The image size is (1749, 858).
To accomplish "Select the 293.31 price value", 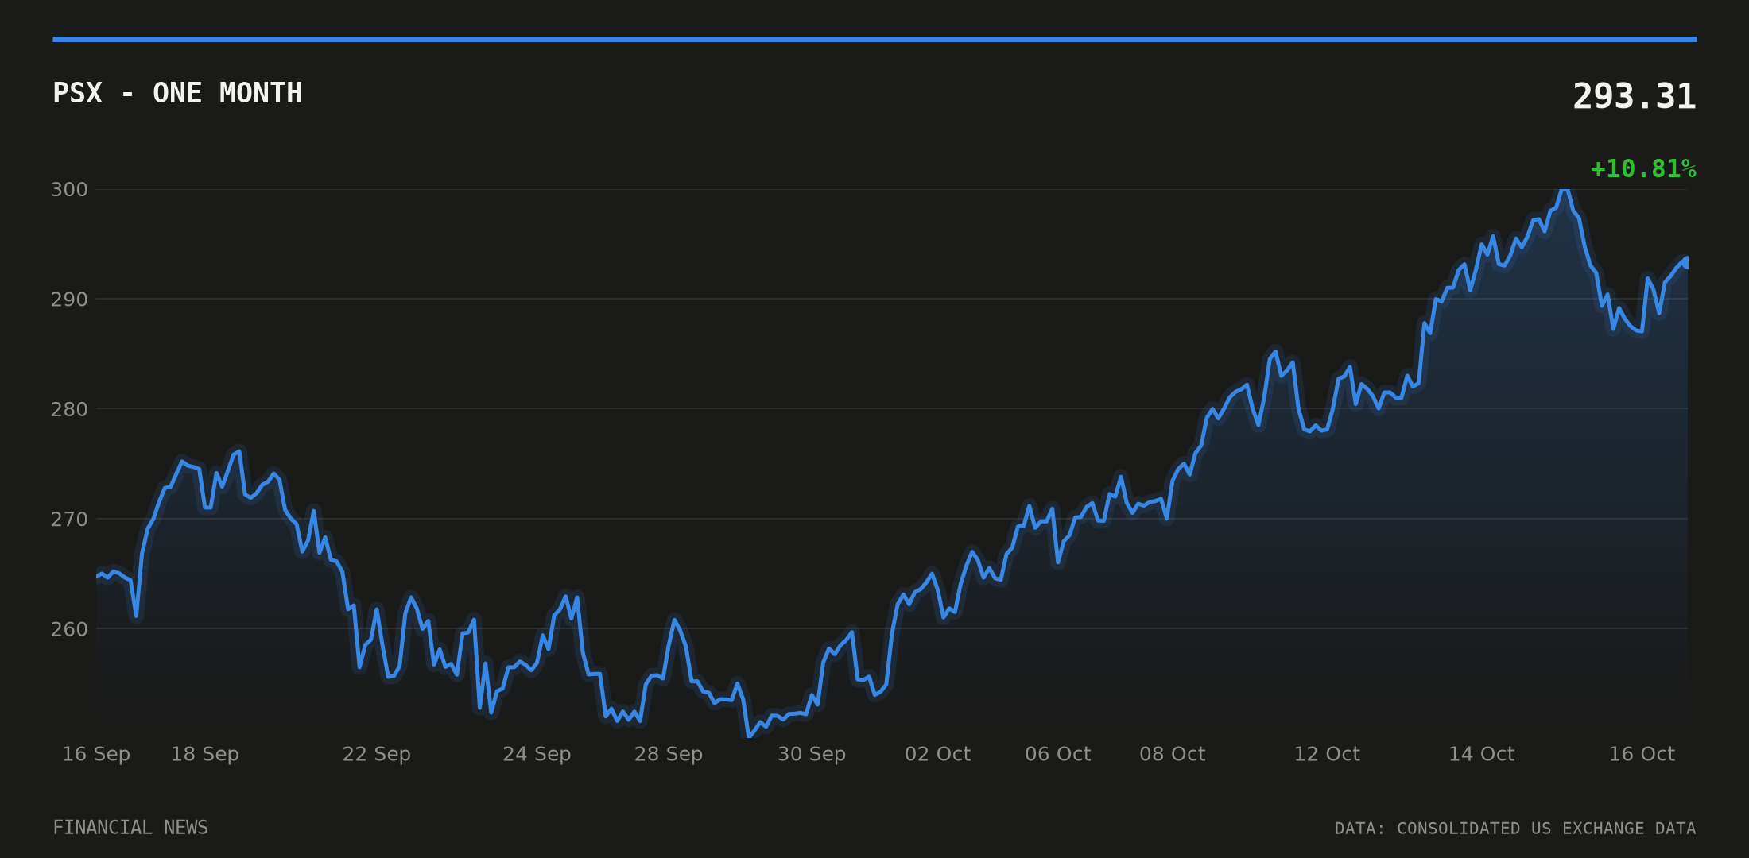I will coord(1635,96).
